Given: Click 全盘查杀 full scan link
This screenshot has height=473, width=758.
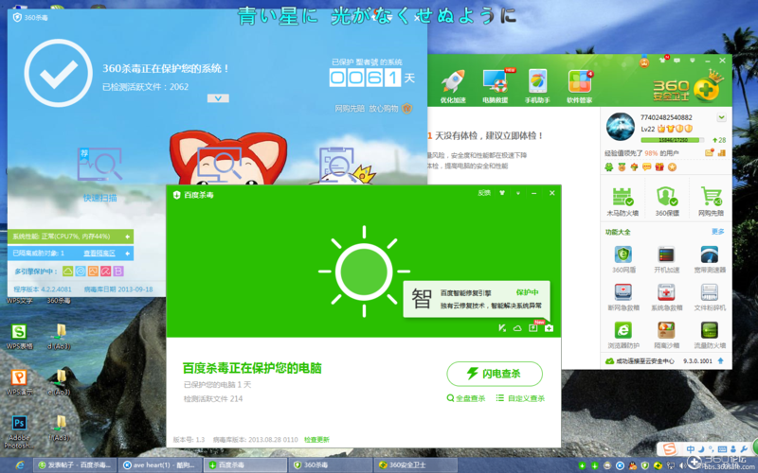Looking at the screenshot, I should 466,398.
